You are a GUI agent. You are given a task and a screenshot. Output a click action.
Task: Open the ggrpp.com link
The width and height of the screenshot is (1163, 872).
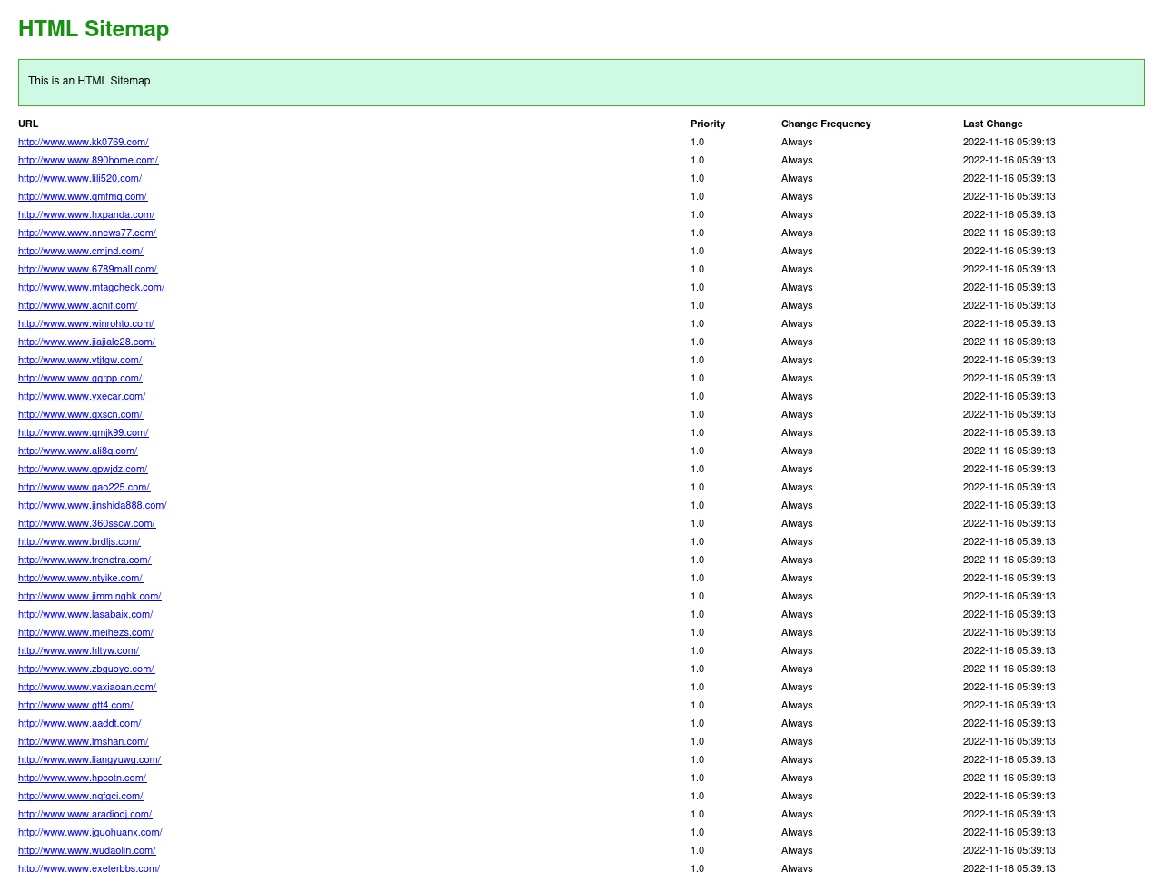pyautogui.click(x=80, y=378)
